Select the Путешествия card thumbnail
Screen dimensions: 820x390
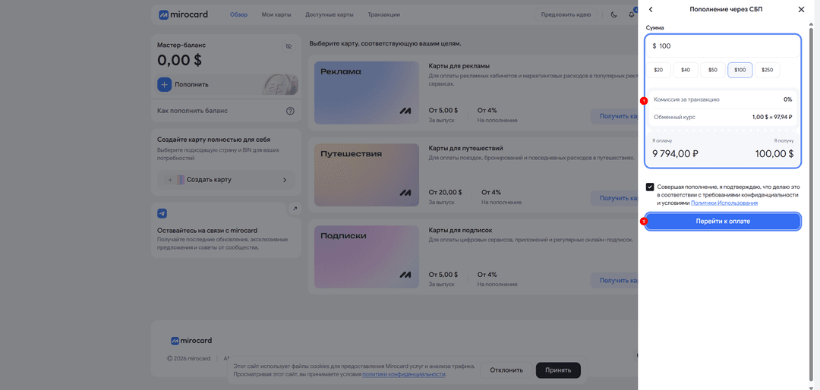point(367,175)
